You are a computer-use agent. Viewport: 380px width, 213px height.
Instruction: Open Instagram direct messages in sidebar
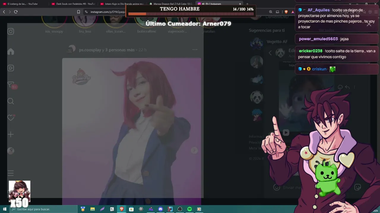pos(11,85)
